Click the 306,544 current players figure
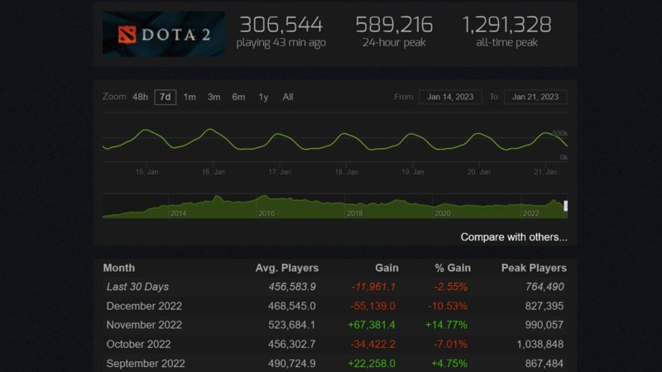662x372 pixels. point(281,25)
